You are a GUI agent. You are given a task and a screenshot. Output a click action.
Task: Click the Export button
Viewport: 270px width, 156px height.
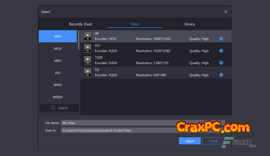tap(190, 141)
